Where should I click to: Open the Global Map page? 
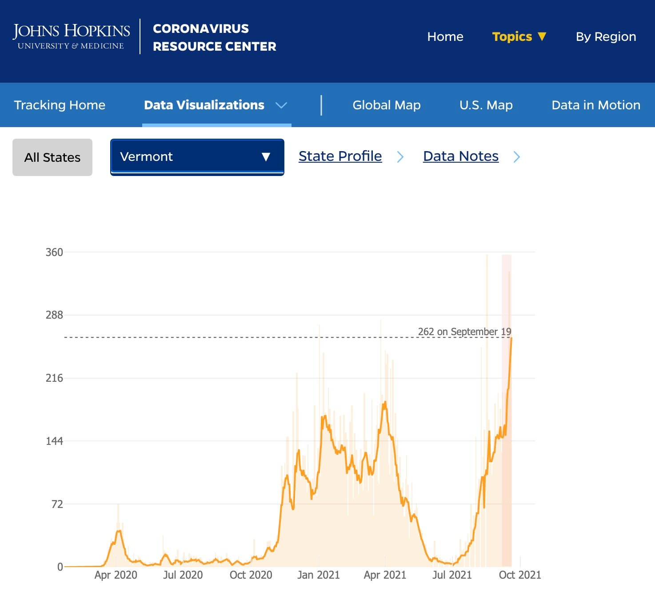[386, 105]
